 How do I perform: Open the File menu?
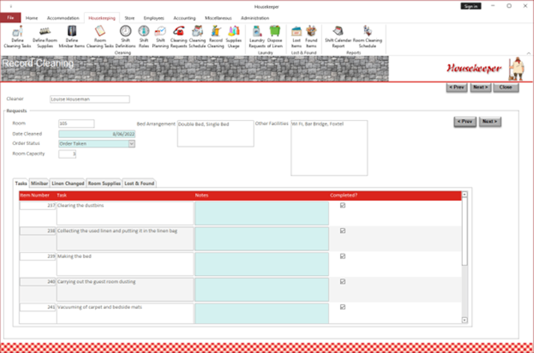(11, 18)
